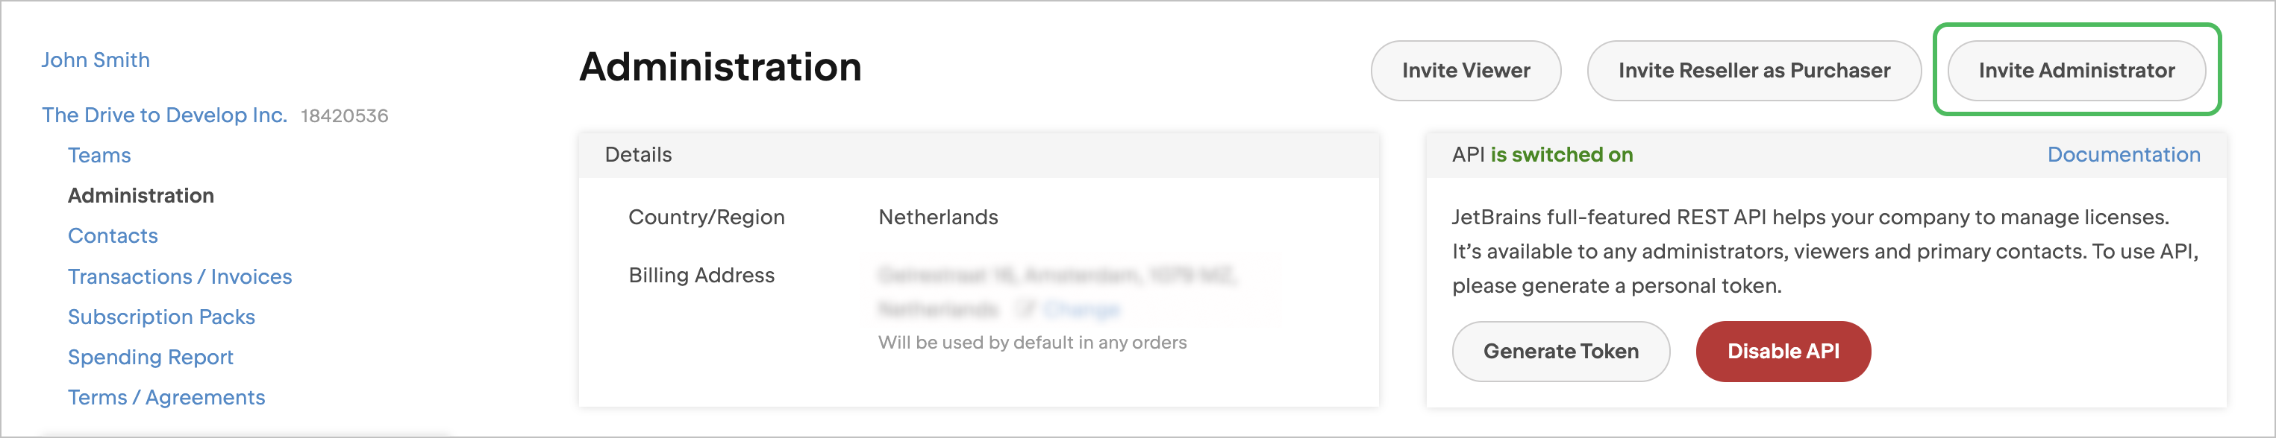
Task: Select Administration in the sidebar
Action: tap(140, 196)
